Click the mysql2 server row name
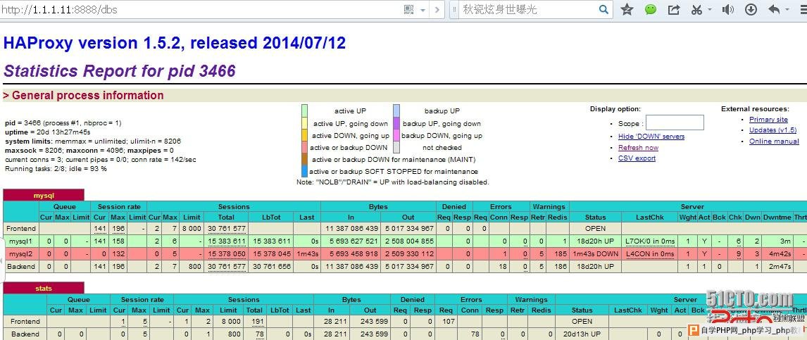This screenshot has height=340, width=807. (x=20, y=253)
